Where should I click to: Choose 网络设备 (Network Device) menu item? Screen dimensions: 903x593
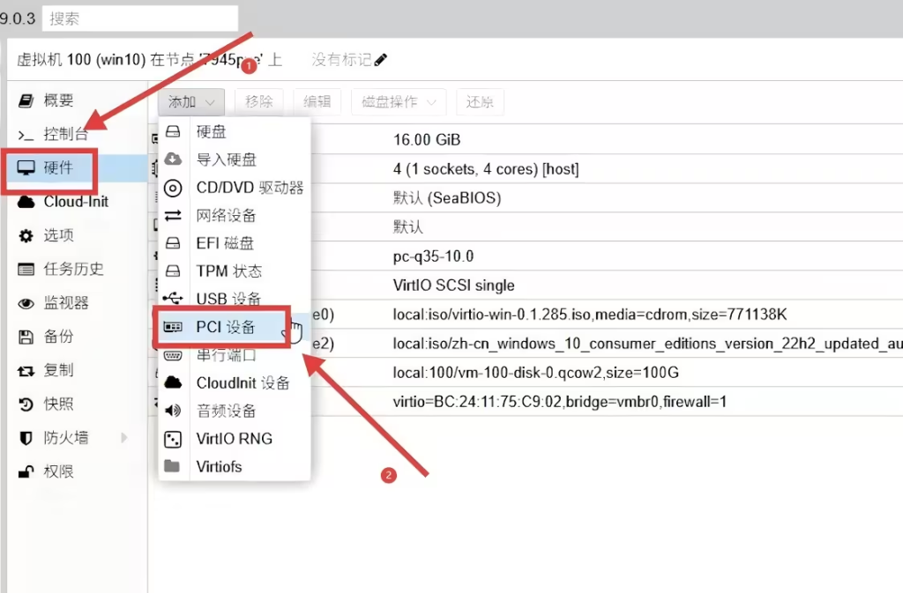226,216
